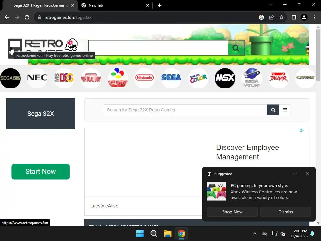The height and width of the screenshot is (241, 321).
Task: Open the Windows Start menu
Action: 140,233
